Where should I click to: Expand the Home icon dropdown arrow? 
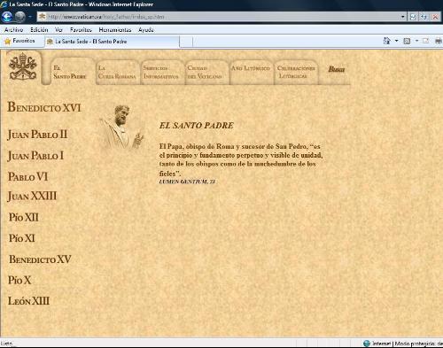click(397, 41)
